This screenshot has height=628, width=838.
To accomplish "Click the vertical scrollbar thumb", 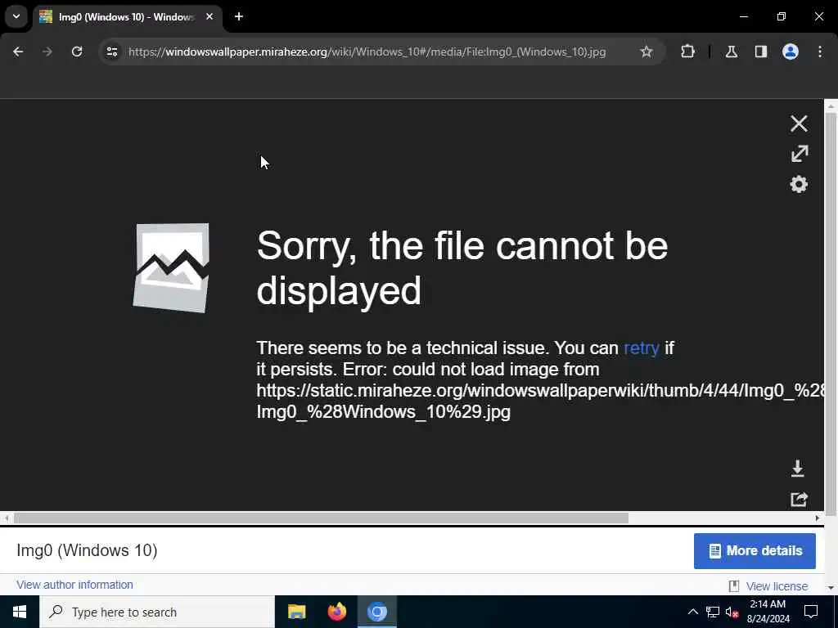I will (831, 314).
